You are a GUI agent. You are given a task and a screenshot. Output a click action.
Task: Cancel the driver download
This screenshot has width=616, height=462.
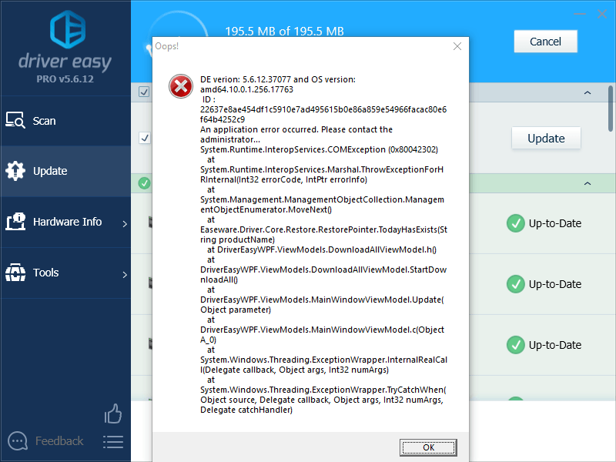(546, 42)
